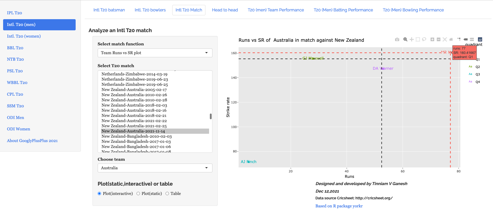Screen dimensions: 493x211
Task: Download plot as PNG with camera icon
Action: [x=397, y=39]
